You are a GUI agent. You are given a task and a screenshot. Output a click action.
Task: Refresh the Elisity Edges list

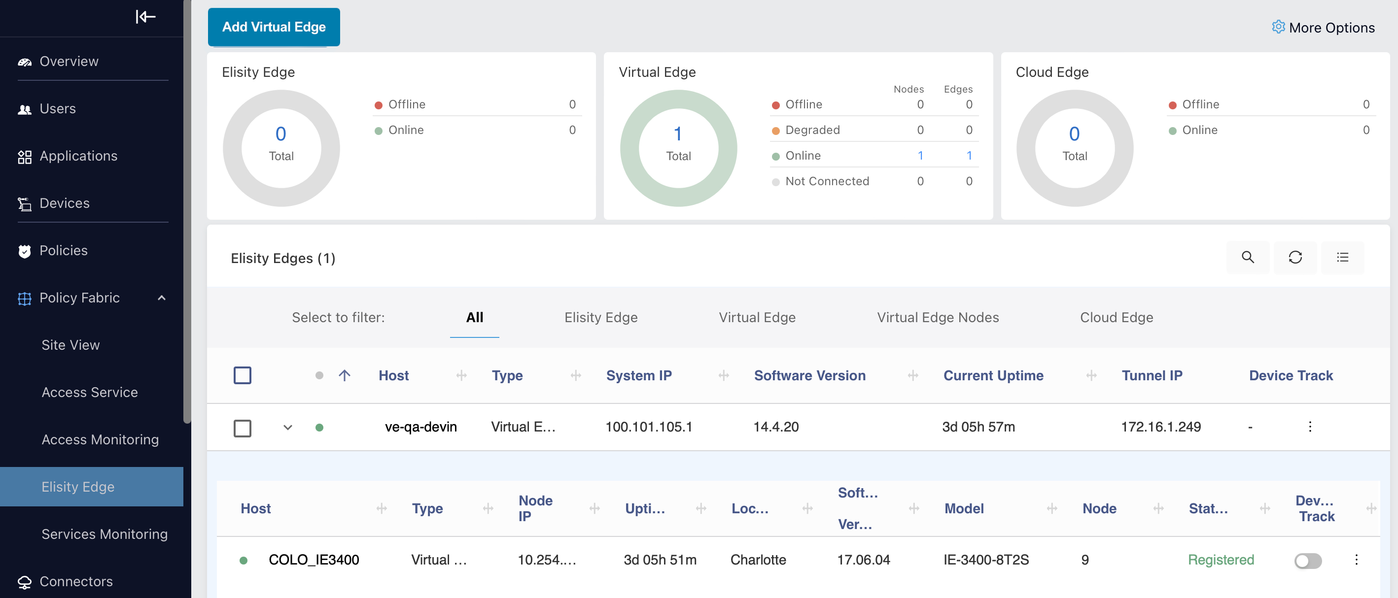pos(1295,257)
